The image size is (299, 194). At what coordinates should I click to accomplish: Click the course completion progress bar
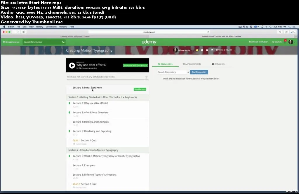(x=107, y=79)
